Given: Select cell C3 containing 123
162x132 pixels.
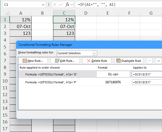Looking at the screenshot, I should point(64,33).
